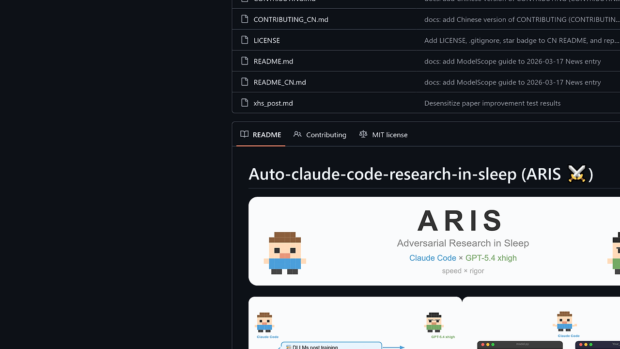
Task: Click the scales icon on MIT license tab
Action: click(x=363, y=134)
